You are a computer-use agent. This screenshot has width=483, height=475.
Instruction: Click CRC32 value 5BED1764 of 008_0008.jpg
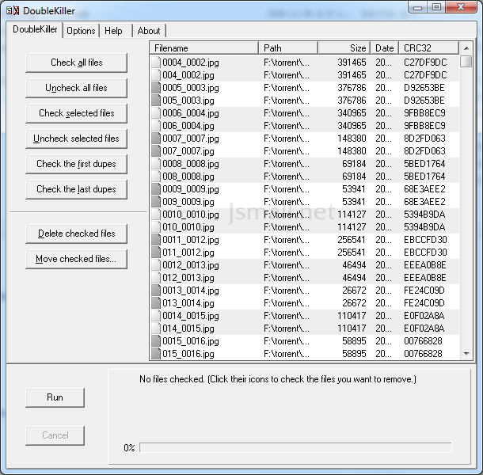424,177
